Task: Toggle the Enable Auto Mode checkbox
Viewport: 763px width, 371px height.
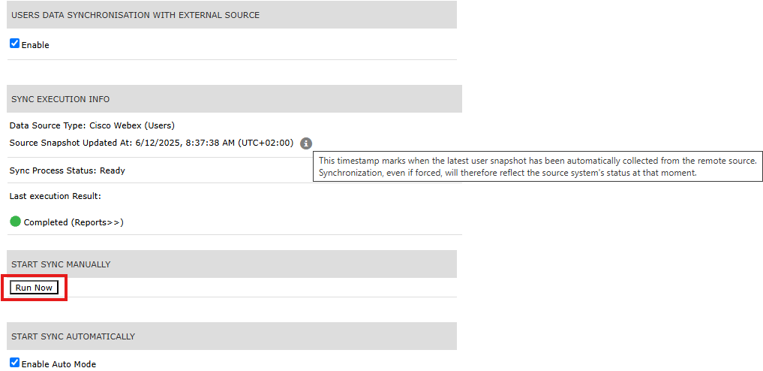Action: click(x=14, y=363)
